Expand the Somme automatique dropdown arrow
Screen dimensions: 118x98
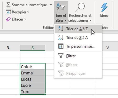[51, 5]
